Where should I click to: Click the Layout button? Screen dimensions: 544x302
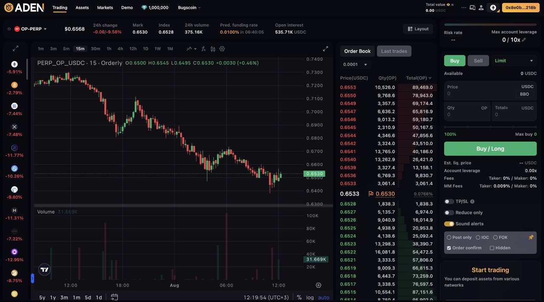[x=418, y=29]
